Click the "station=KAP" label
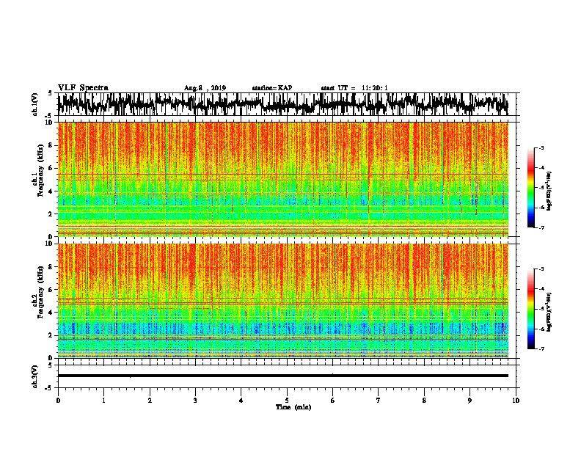This screenshot has width=581, height=449. coord(272,88)
